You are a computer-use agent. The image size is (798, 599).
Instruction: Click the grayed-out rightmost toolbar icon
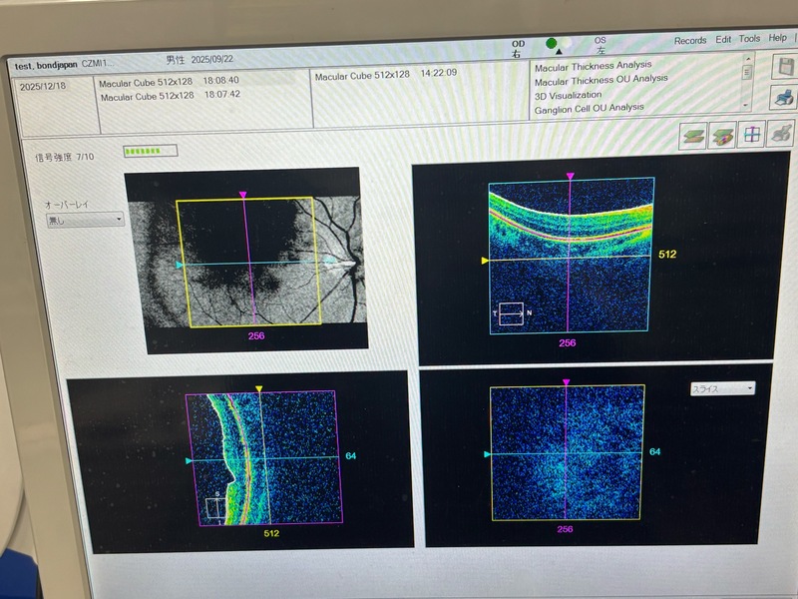point(779,135)
